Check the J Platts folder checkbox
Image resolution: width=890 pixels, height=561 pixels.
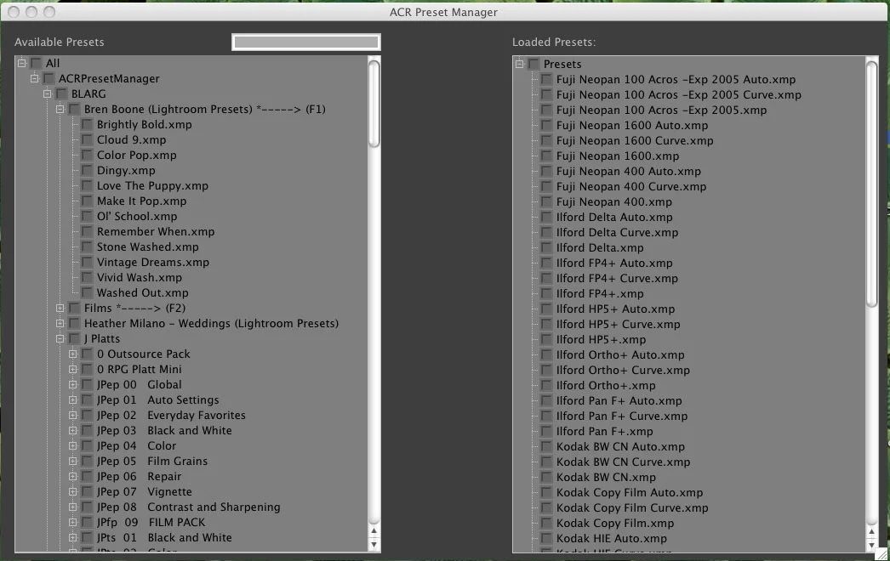(x=74, y=338)
